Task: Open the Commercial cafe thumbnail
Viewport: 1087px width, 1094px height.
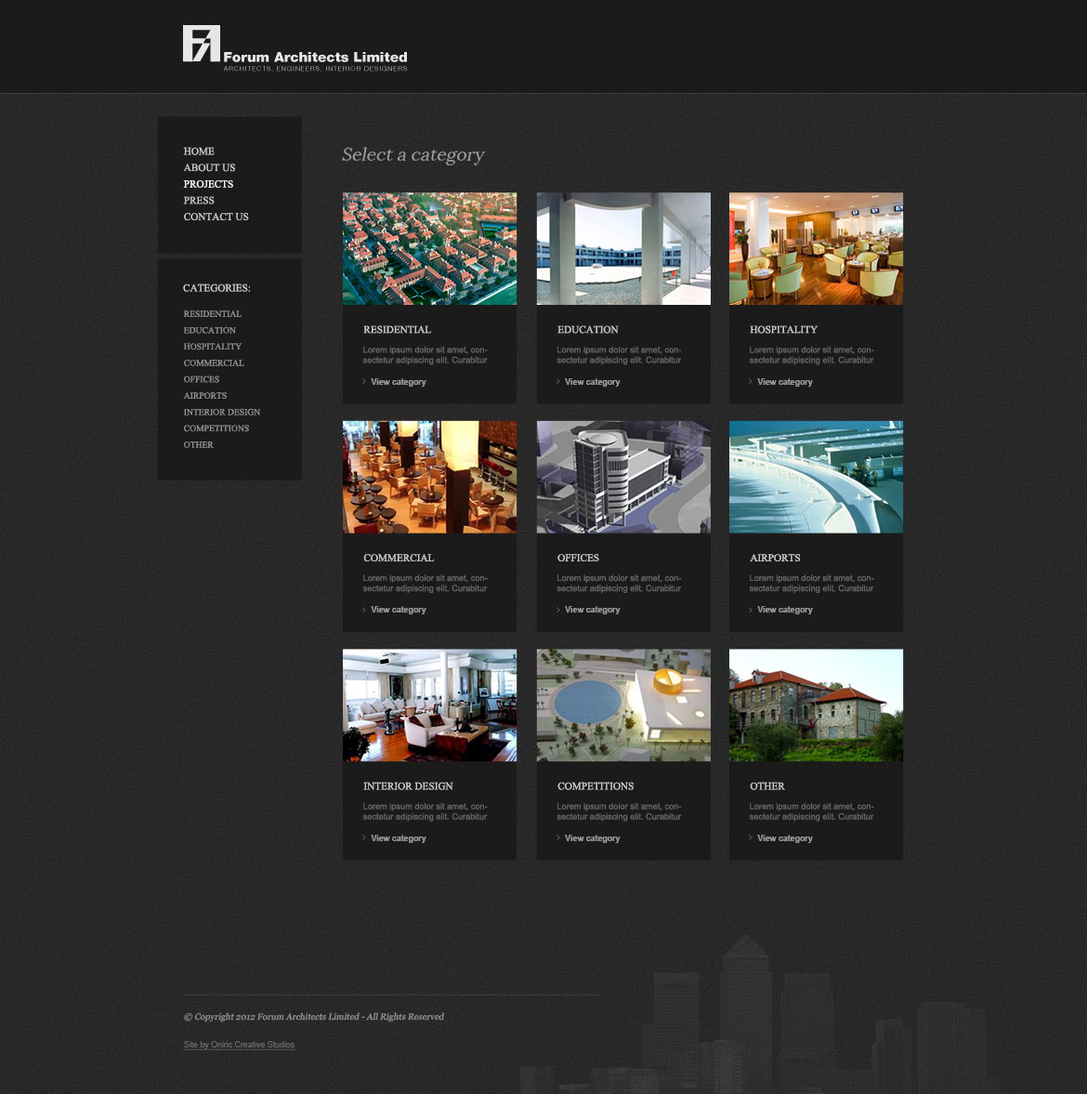Action: pyautogui.click(x=429, y=477)
